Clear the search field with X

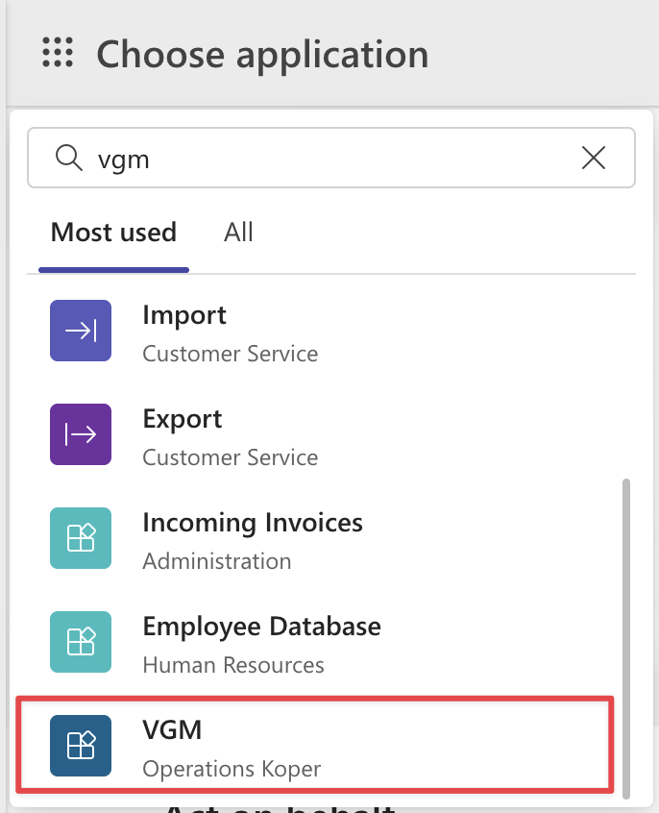(x=594, y=158)
